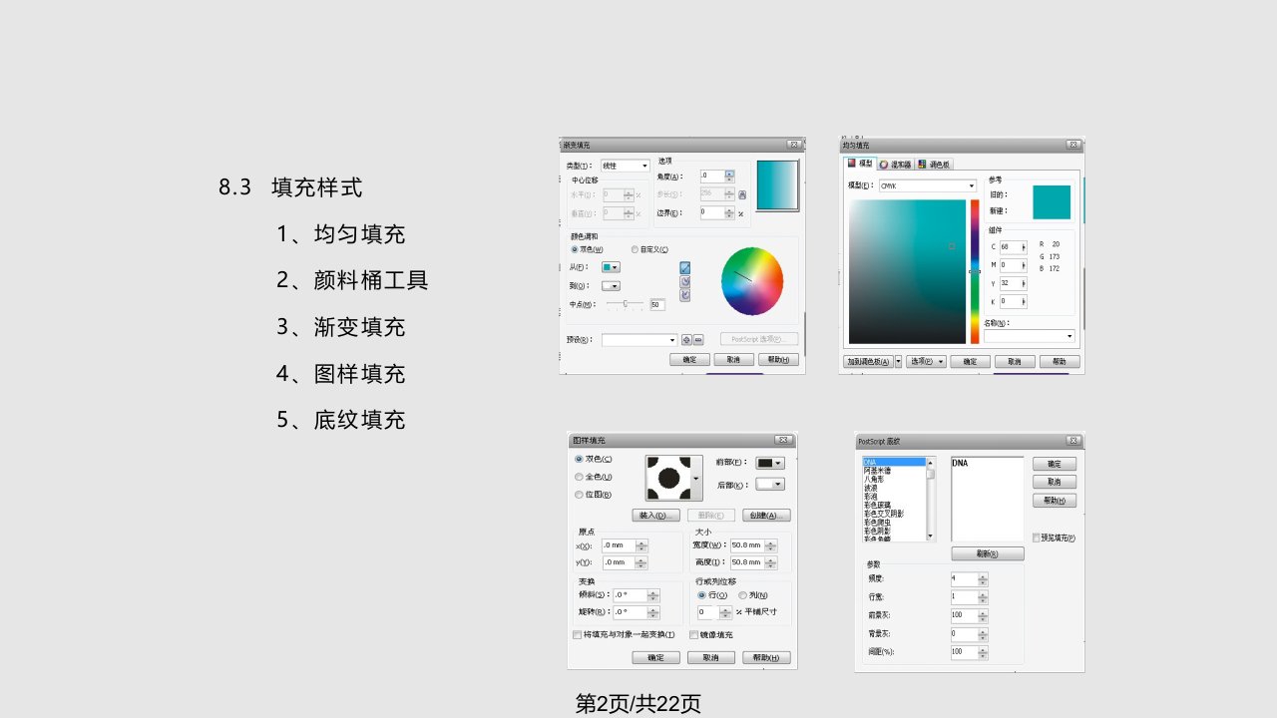Click the 创建 button in 图样填充
This screenshot has width=1277, height=718.
click(766, 516)
